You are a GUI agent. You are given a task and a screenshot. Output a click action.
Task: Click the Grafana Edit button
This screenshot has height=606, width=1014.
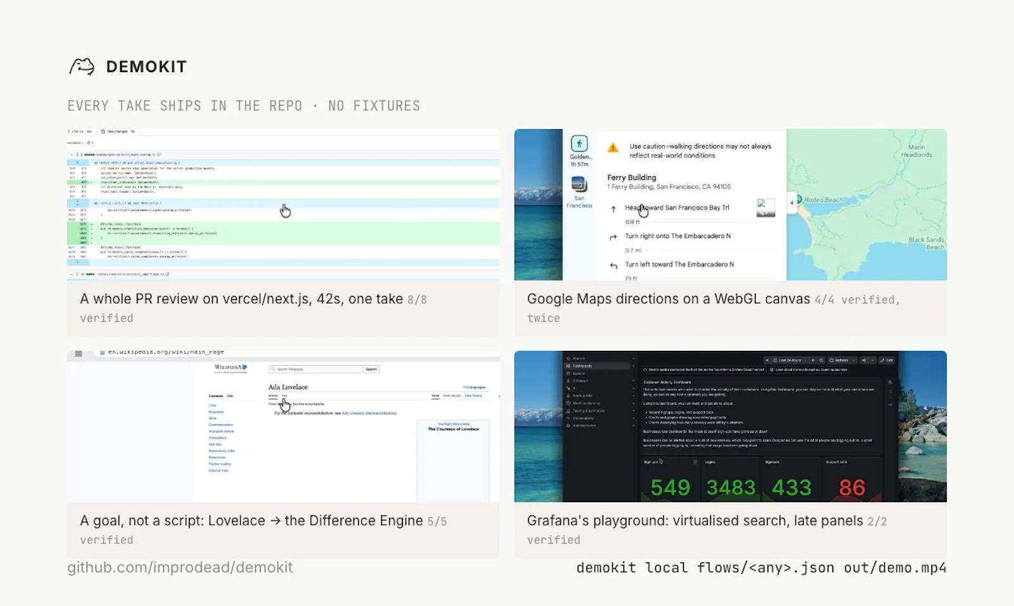887,360
